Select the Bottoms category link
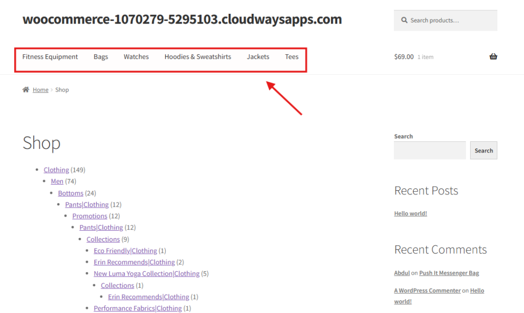 71,193
